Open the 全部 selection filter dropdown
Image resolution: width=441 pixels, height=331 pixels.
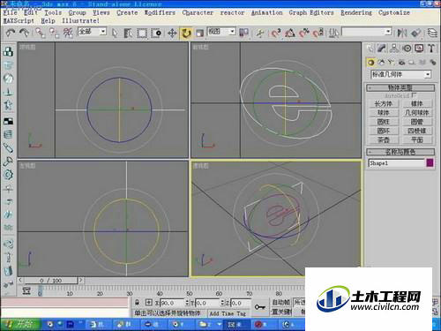click(x=92, y=32)
